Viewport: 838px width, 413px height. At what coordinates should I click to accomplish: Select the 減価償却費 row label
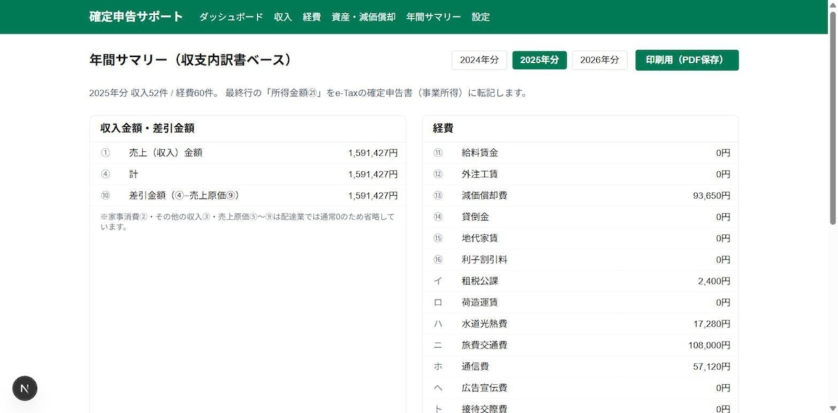[484, 195]
